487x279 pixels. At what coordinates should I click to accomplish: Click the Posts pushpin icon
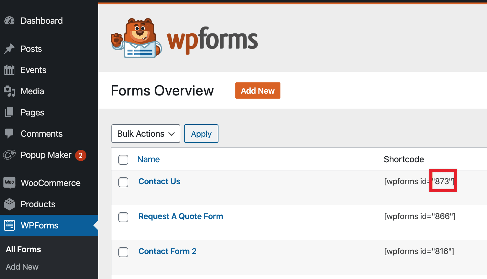9,49
